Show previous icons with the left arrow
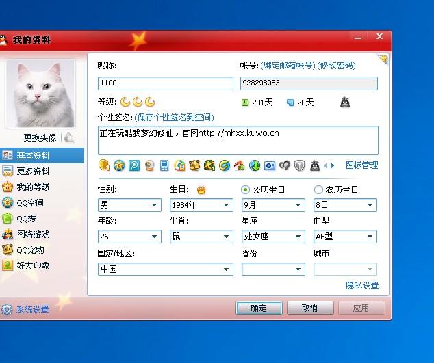The height and width of the screenshot is (363, 434). [326, 165]
